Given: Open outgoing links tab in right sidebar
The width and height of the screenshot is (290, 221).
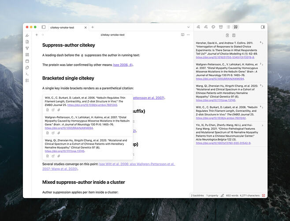Looking at the screenshot, I should point(206,27).
